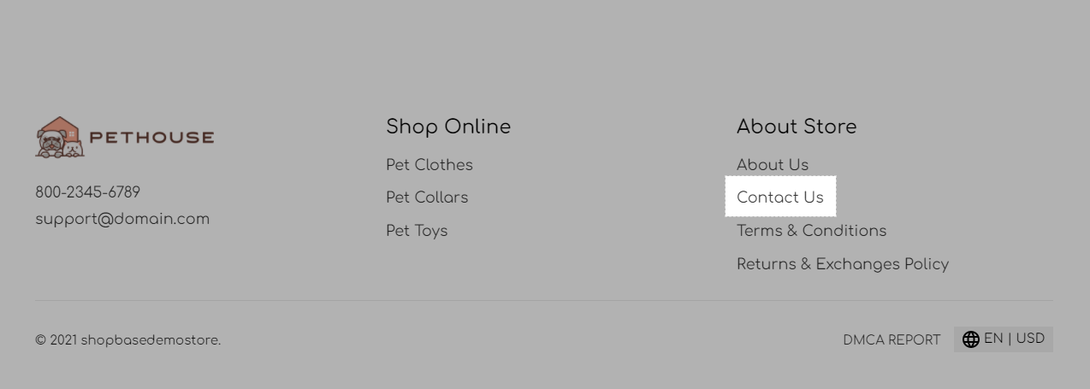Viewport: 1090px width, 389px height.
Task: Click the About Store footer heading
Action: (797, 127)
